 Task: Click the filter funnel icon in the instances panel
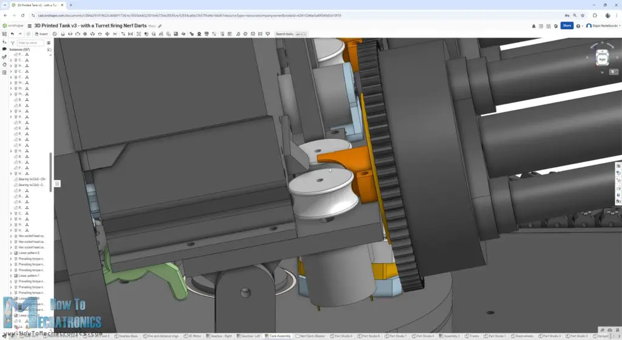pos(13,43)
